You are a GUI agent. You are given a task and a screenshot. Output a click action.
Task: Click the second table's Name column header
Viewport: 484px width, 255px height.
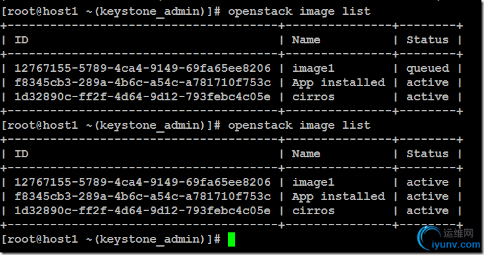pyautogui.click(x=306, y=153)
